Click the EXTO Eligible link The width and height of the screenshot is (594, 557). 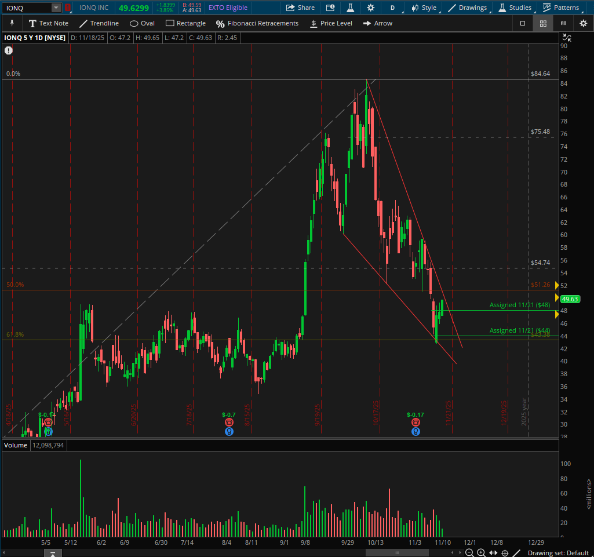(227, 8)
